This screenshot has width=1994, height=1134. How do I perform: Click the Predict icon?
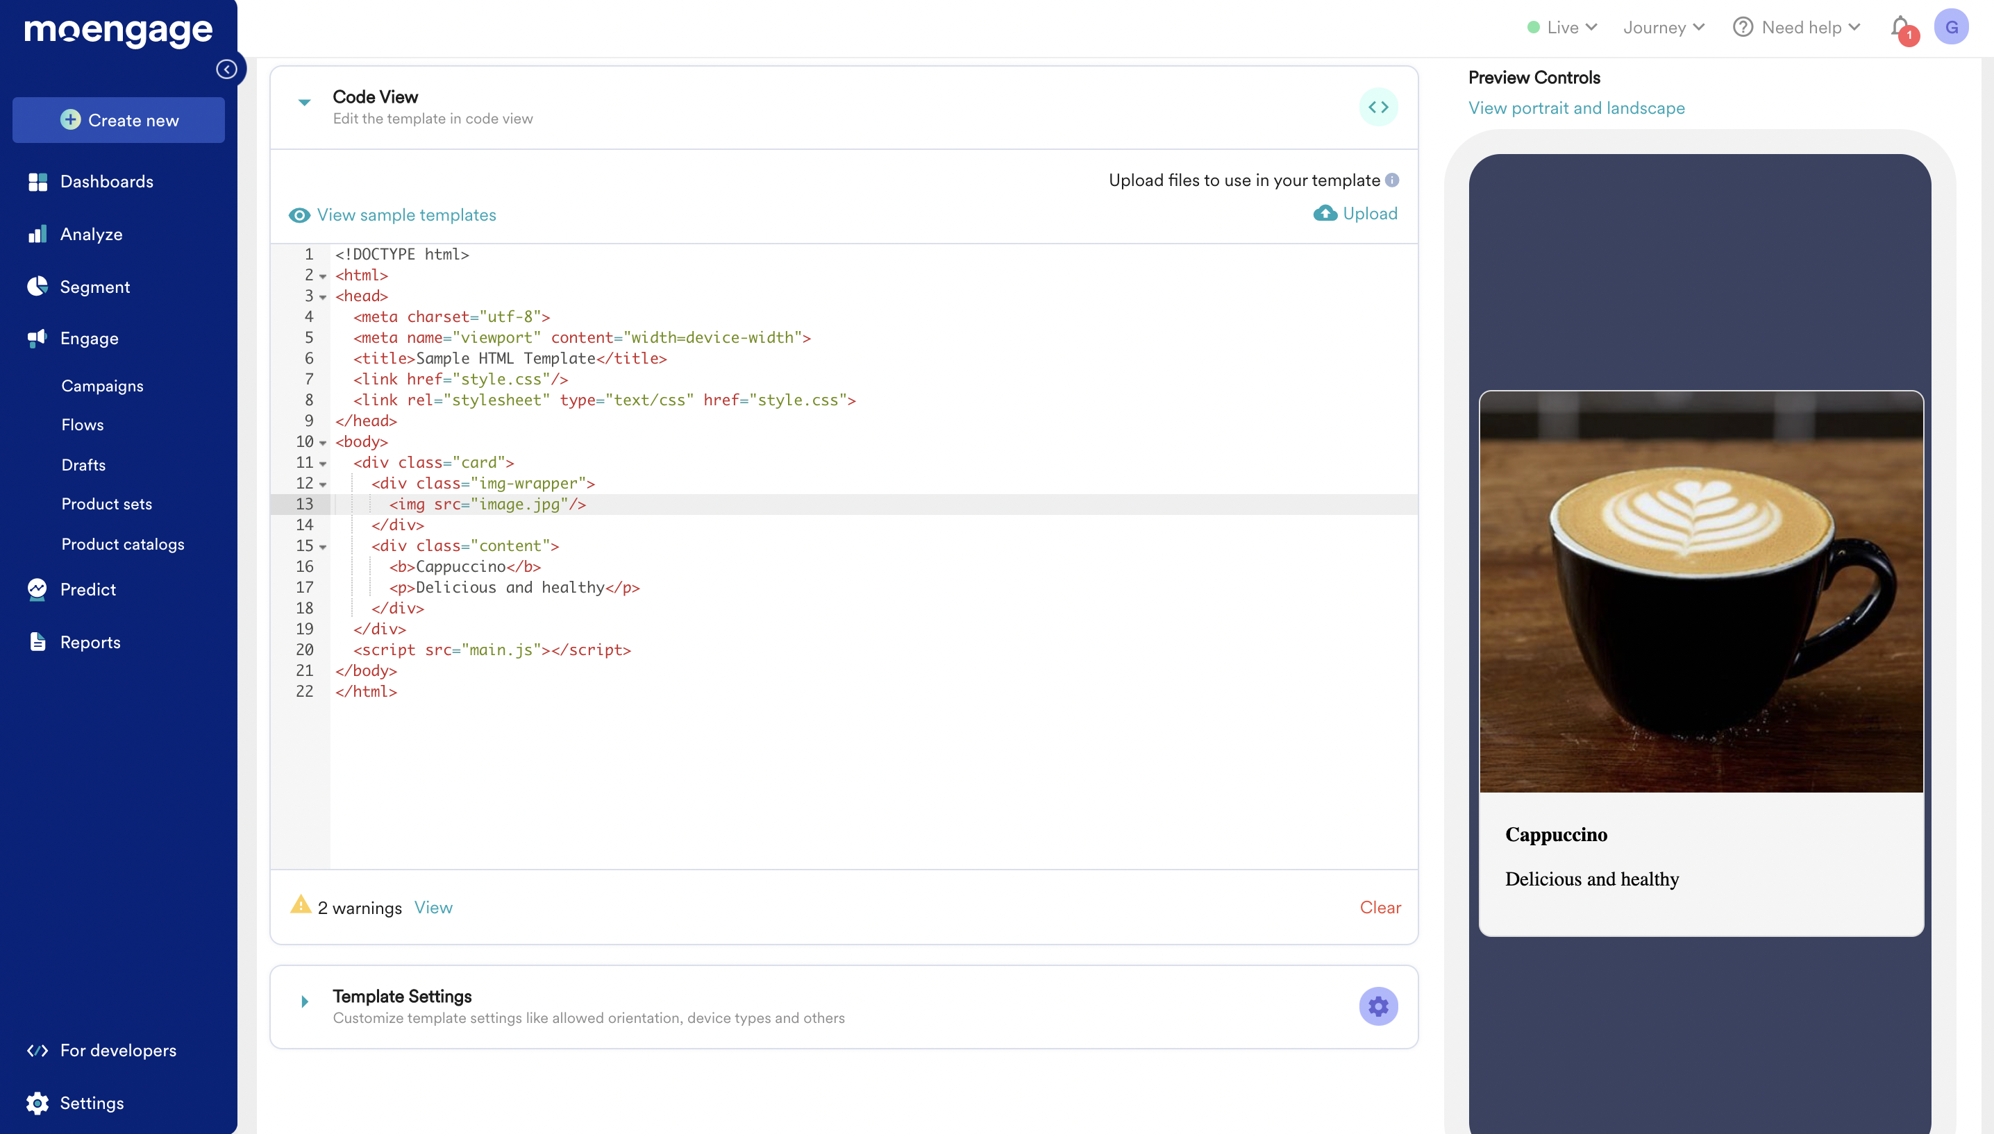37,590
